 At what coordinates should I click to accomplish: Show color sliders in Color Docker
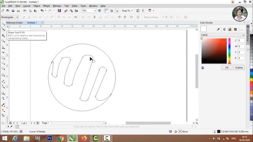[224, 29]
